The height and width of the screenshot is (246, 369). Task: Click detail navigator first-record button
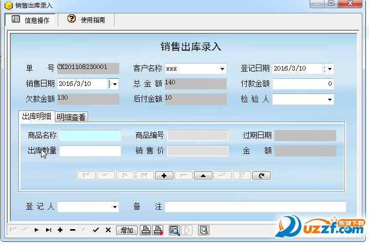pyautogui.click(x=86, y=175)
